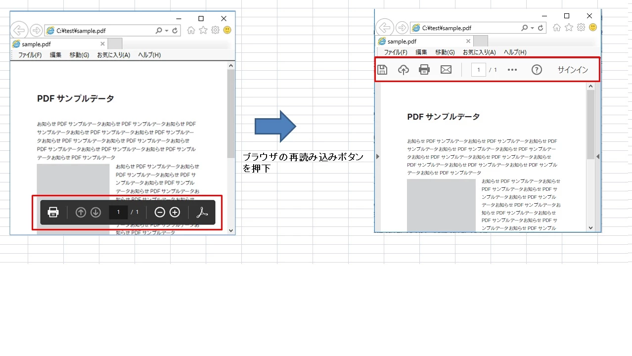Open ヘルプ(H) menu in left window
The width and height of the screenshot is (632, 356).
tap(149, 55)
